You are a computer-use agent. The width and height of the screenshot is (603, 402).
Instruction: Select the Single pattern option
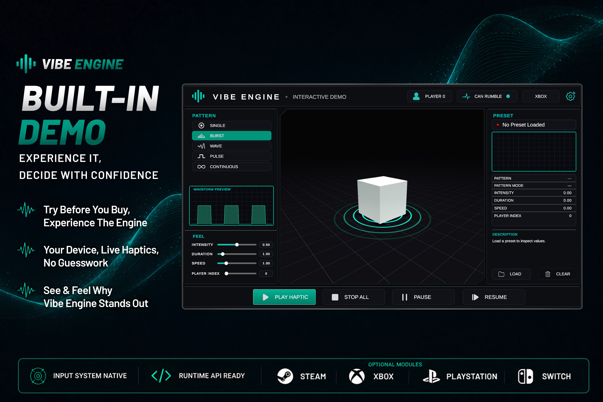click(232, 126)
